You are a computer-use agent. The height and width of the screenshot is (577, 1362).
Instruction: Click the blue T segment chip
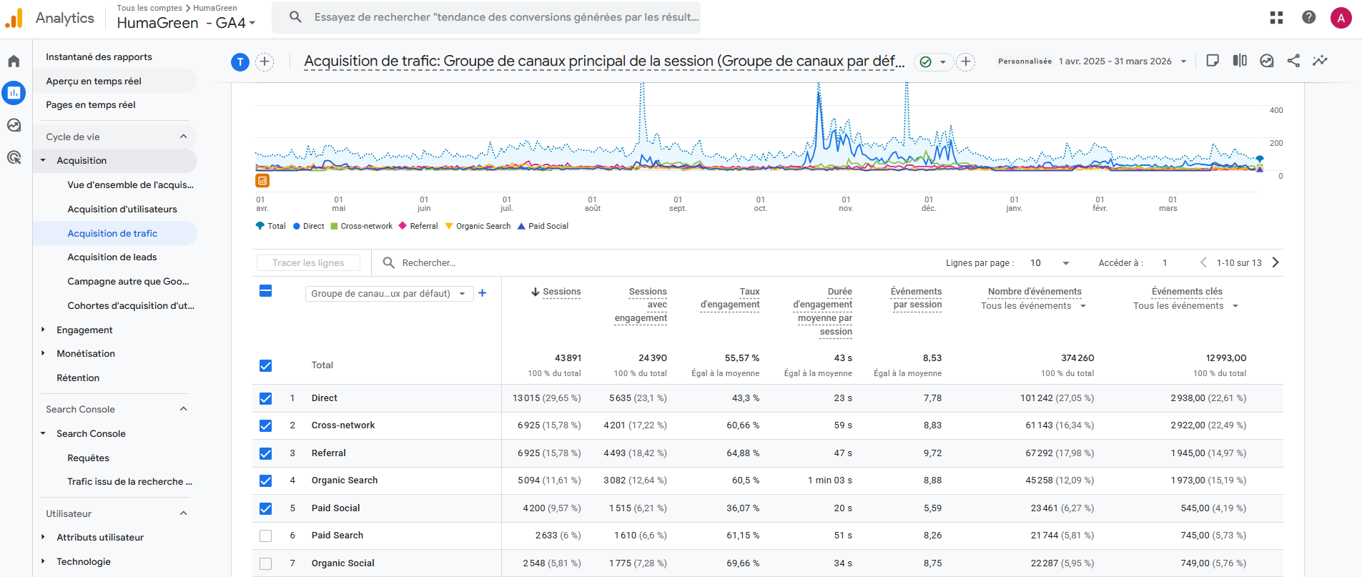click(240, 62)
